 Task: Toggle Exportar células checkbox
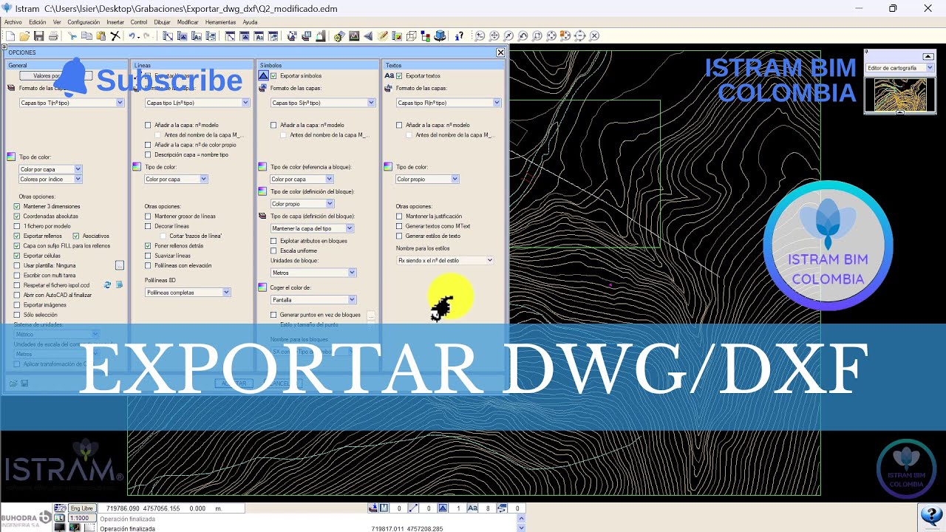click(17, 256)
